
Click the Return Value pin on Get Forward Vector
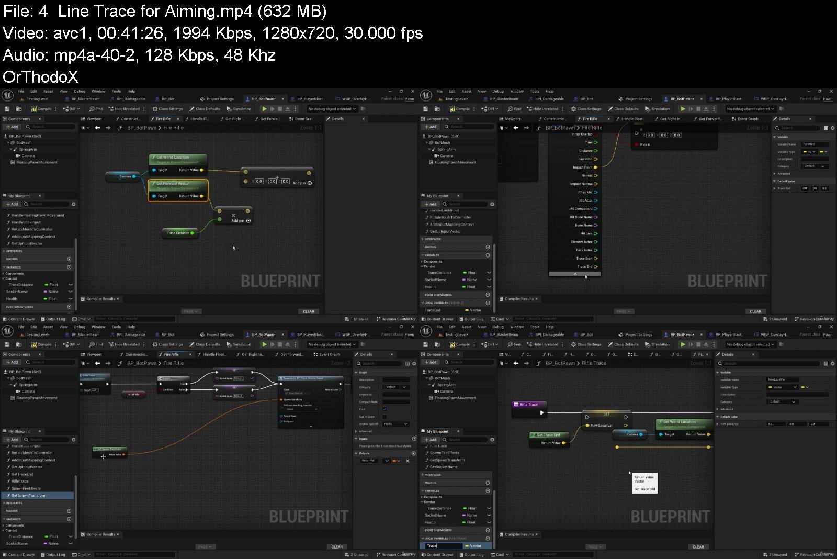coord(202,196)
